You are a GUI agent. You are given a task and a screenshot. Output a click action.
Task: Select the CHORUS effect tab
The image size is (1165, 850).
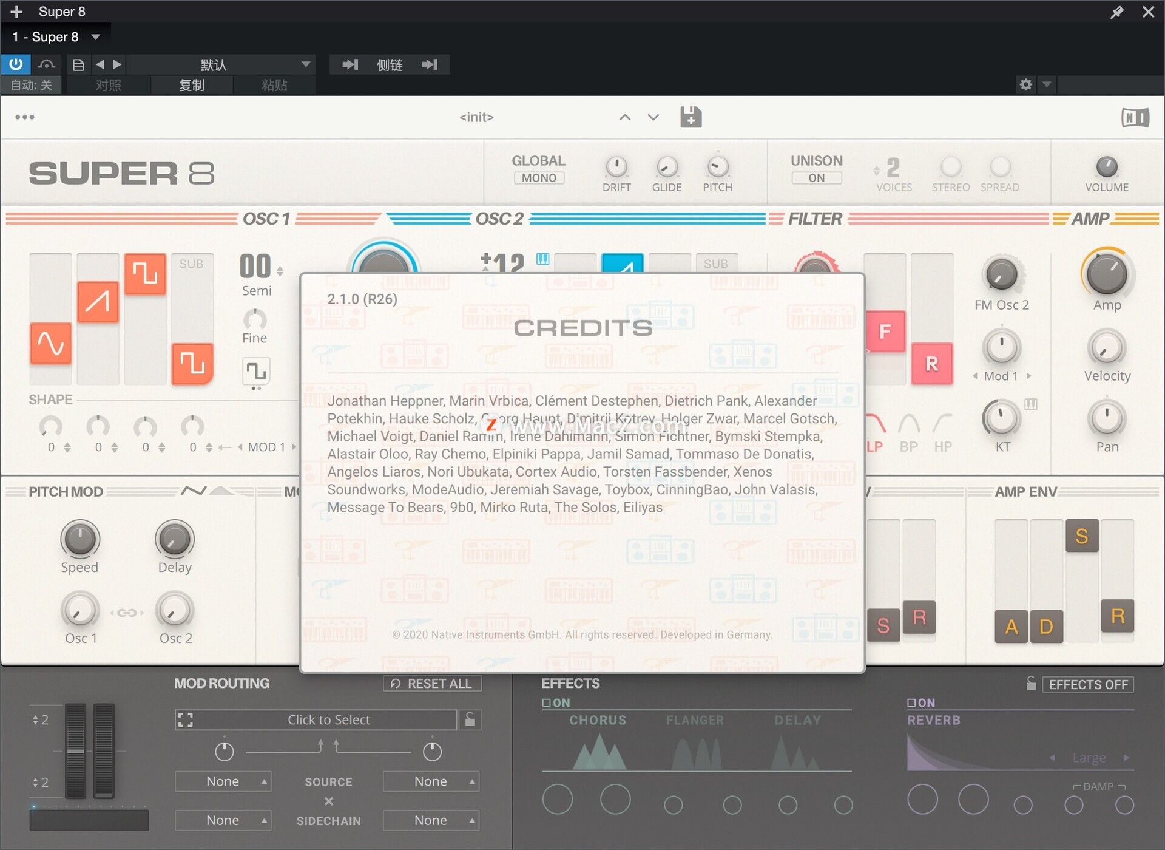(598, 720)
